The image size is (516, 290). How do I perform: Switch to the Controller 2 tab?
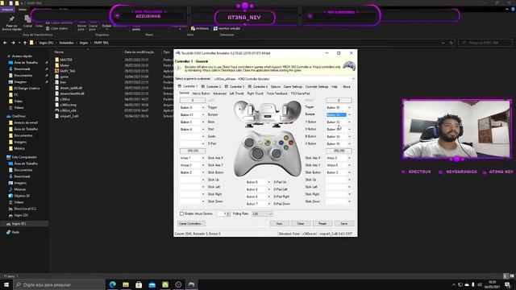click(x=211, y=86)
